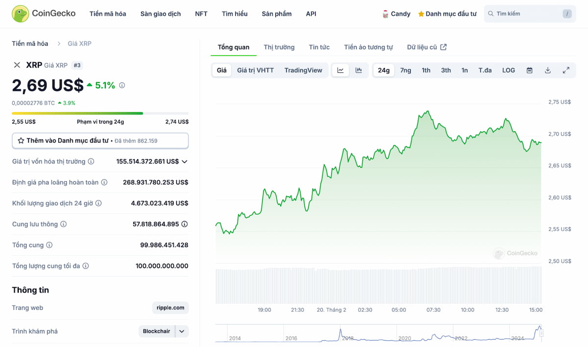Download chart data icon

click(548, 70)
